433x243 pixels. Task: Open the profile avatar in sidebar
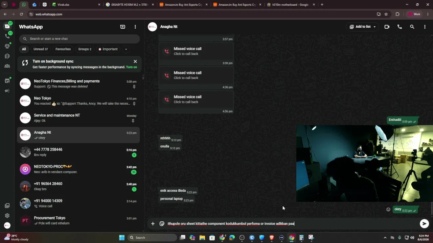pyautogui.click(x=7, y=225)
